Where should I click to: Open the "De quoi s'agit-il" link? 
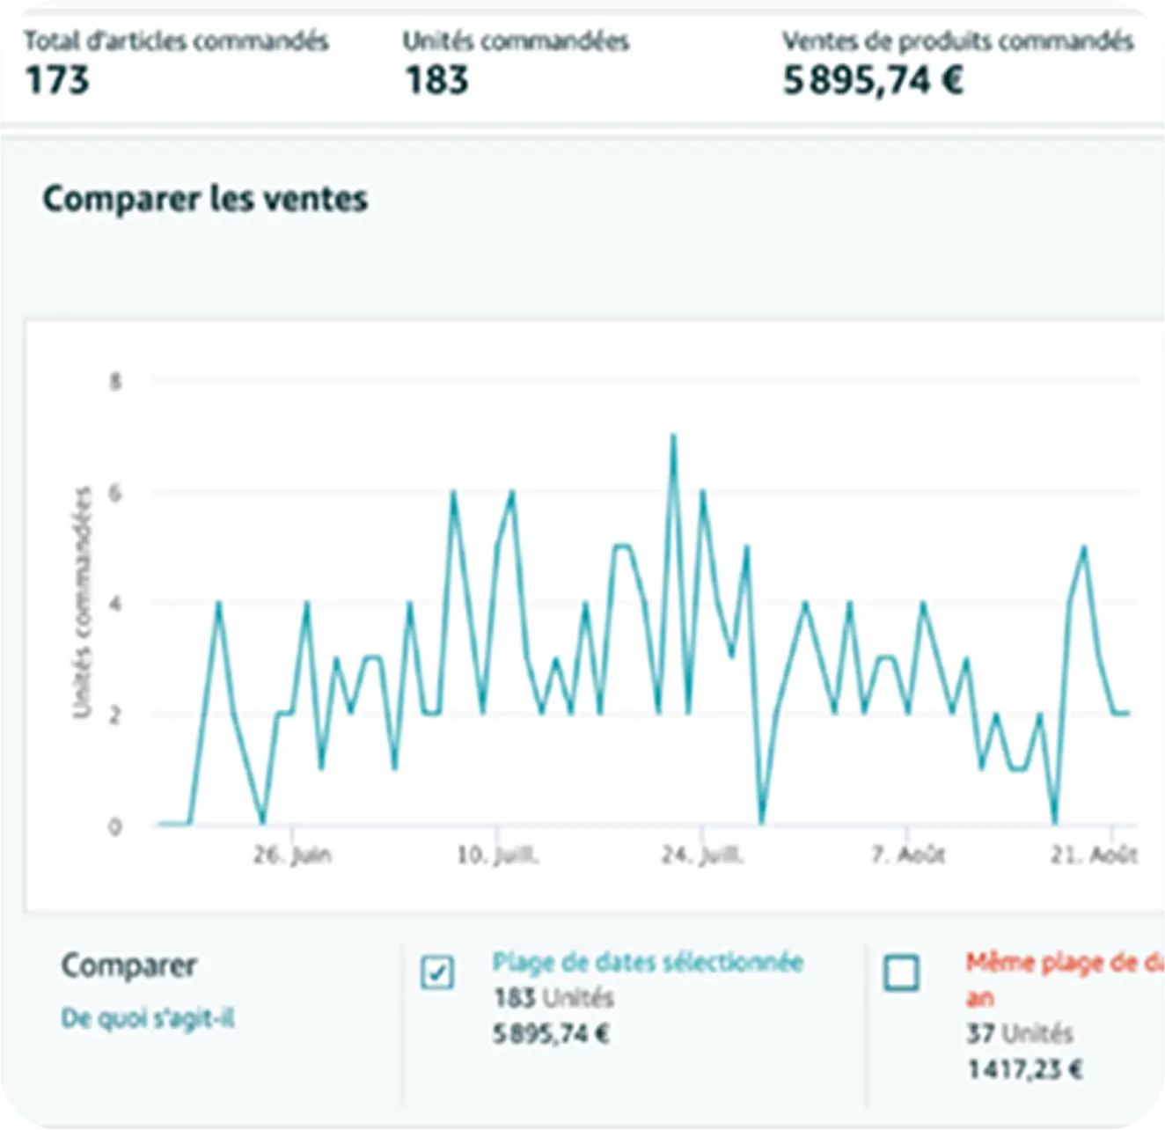(148, 1018)
